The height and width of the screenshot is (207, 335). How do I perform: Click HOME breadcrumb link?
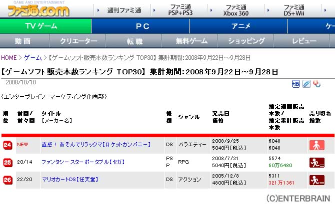(x=9, y=58)
